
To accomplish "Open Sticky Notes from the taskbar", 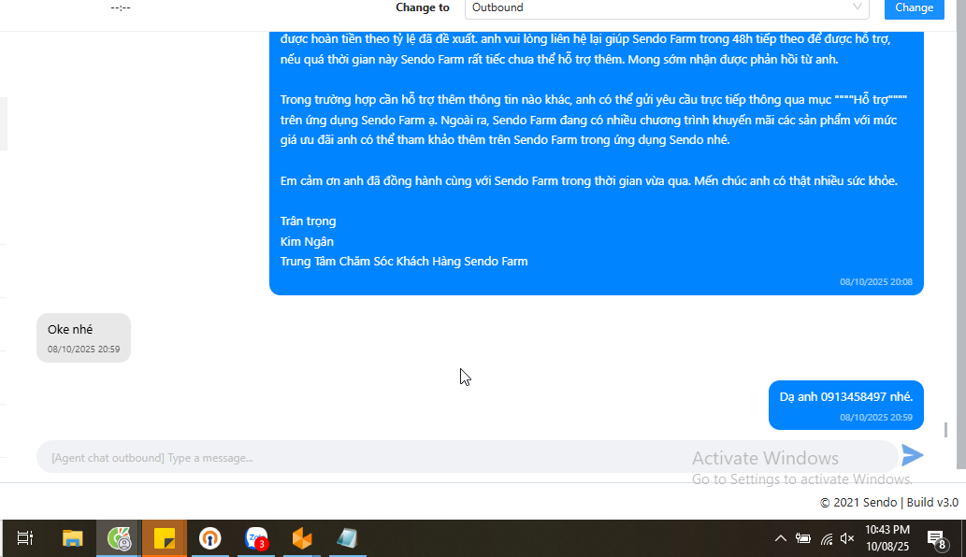I will click(165, 538).
